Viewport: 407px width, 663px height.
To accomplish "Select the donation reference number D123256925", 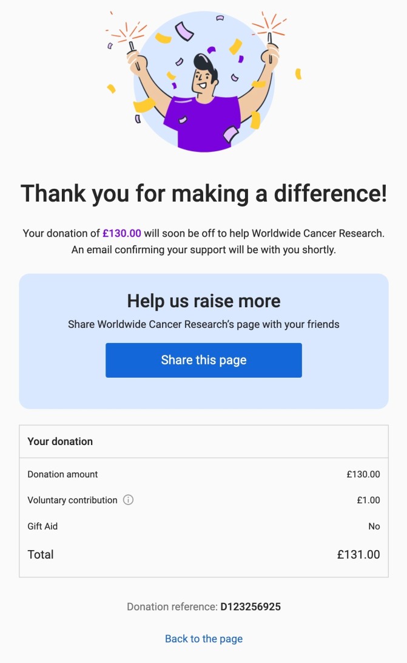I will pos(251,607).
